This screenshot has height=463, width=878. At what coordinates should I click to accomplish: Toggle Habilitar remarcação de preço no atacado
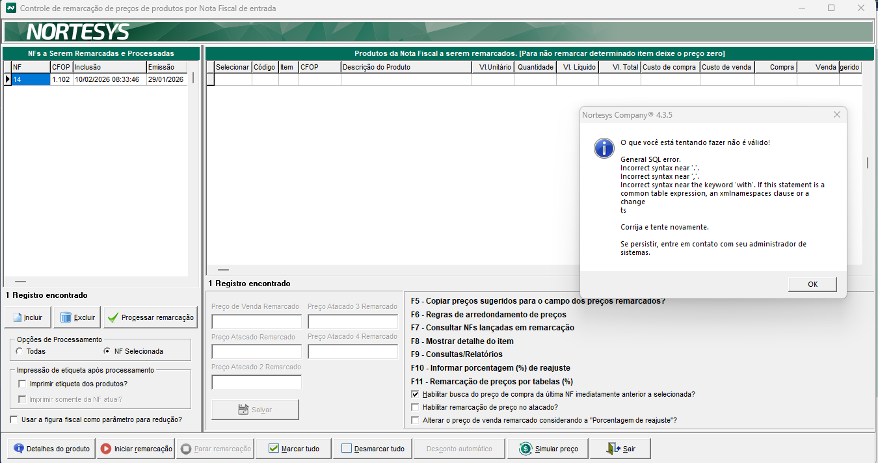415,407
